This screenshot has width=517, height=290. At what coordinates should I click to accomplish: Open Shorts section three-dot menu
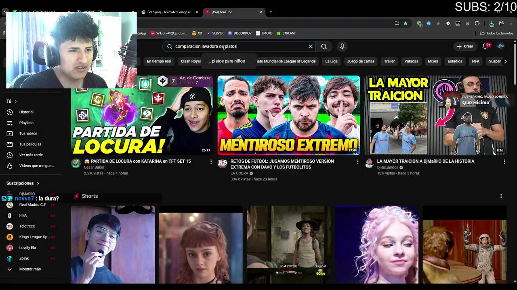(501, 196)
